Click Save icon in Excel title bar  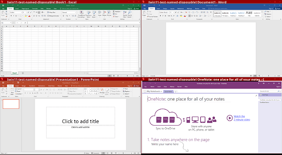click(x=3, y=5)
